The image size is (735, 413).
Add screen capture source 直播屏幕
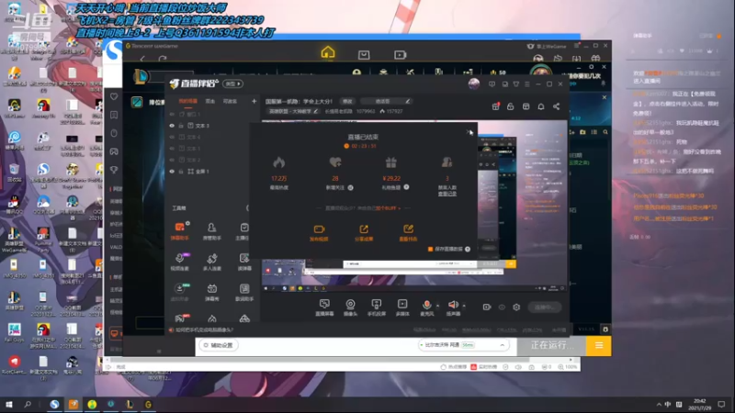[324, 307]
